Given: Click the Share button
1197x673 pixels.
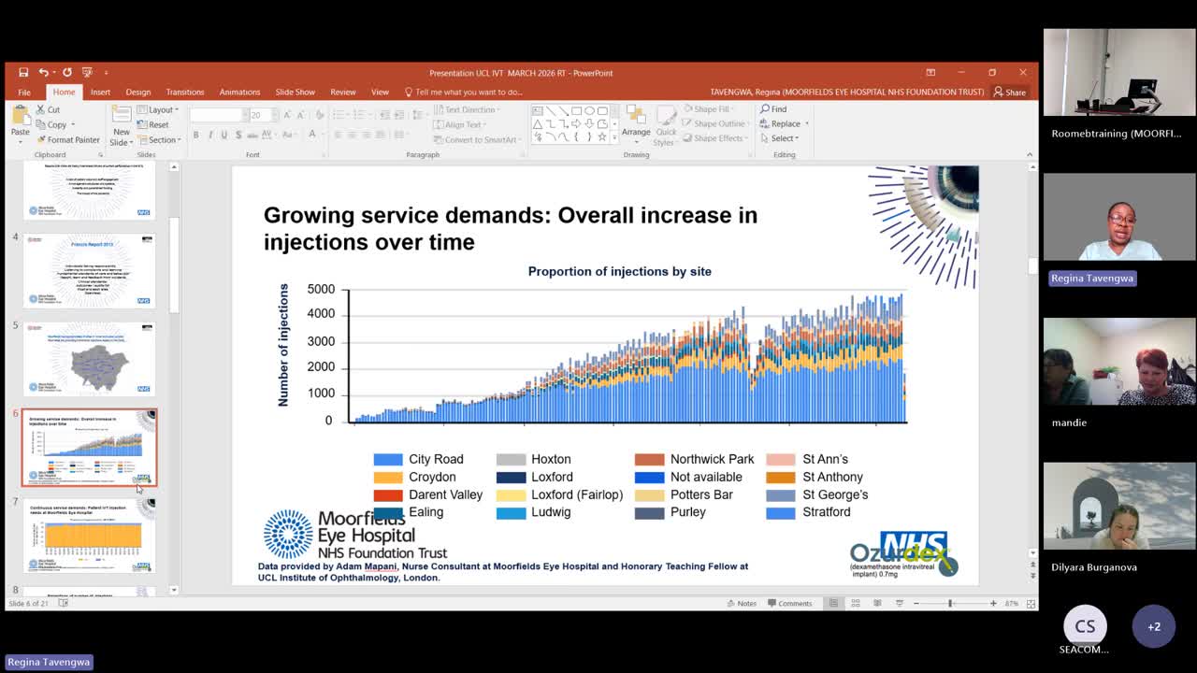Looking at the screenshot, I should 1010,92.
